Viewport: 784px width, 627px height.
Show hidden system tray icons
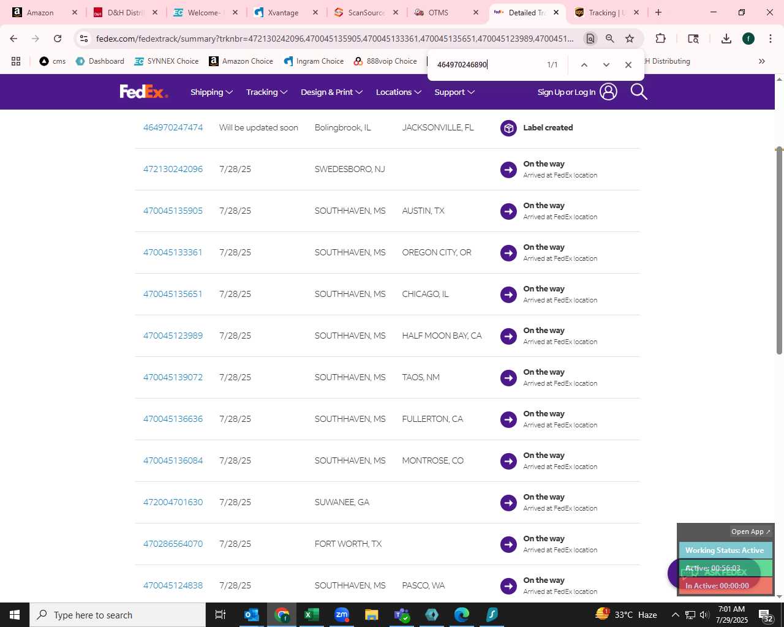(675, 615)
